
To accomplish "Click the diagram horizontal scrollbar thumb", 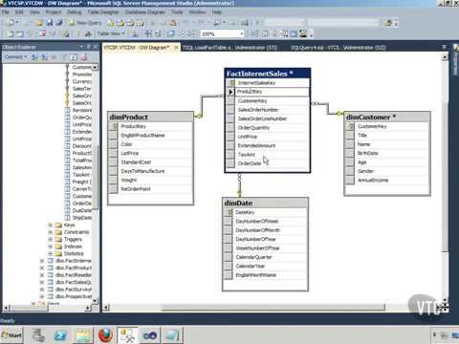I will pos(273,308).
